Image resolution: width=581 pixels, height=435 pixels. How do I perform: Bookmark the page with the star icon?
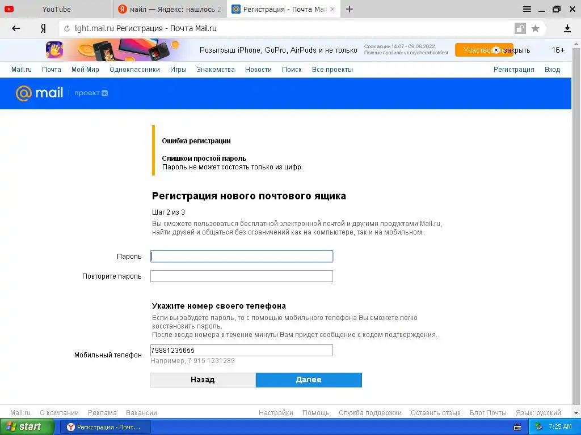pyautogui.click(x=535, y=28)
